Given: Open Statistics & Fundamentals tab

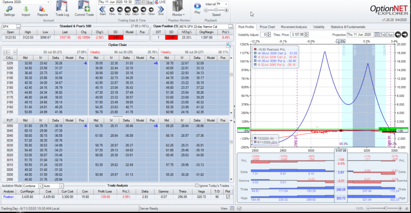Looking at the screenshot, I should click(x=348, y=27).
